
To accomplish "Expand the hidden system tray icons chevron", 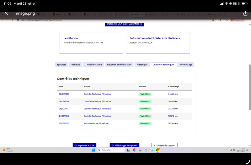I will 227,150.
